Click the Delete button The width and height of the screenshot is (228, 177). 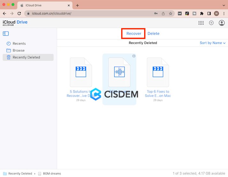[x=153, y=34]
